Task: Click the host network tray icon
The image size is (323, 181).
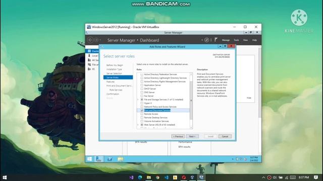Action: pos(287,177)
